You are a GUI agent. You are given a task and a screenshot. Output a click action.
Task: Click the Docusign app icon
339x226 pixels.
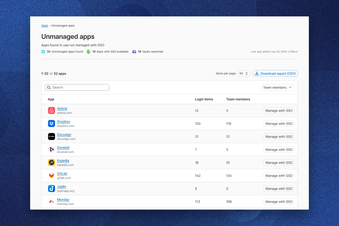[x=51, y=136]
